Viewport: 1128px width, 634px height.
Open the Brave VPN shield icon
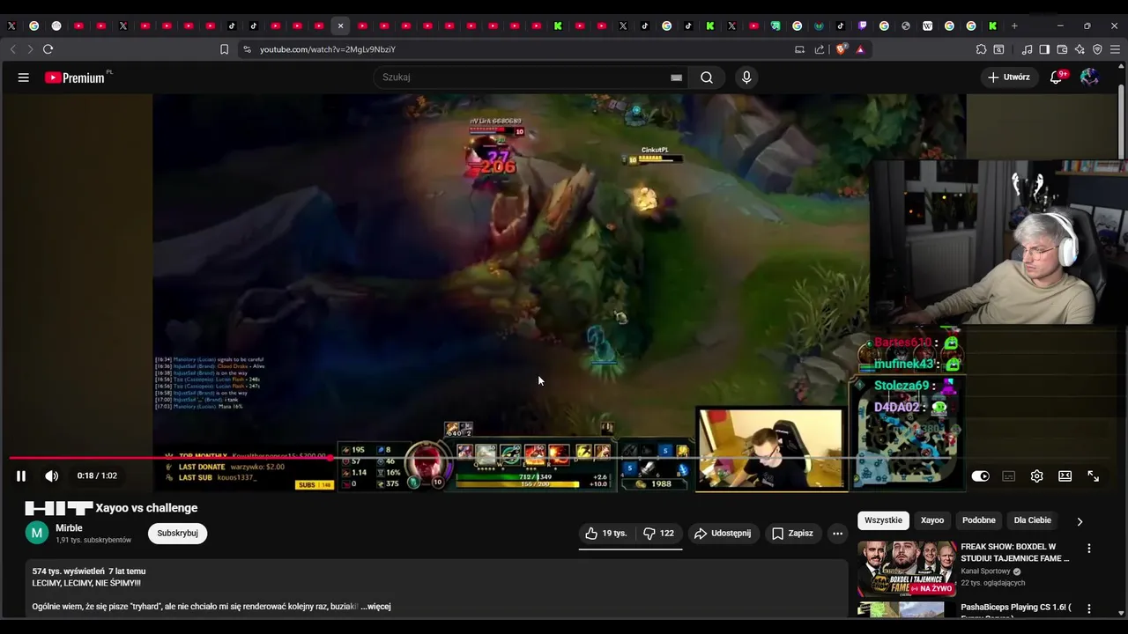[1097, 49]
